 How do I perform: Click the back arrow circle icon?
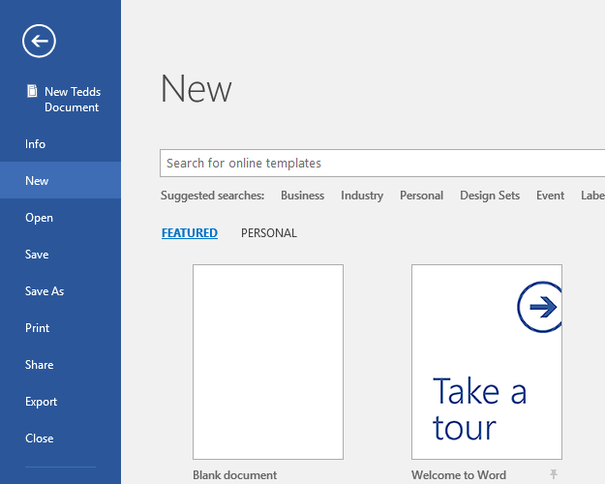(x=40, y=41)
